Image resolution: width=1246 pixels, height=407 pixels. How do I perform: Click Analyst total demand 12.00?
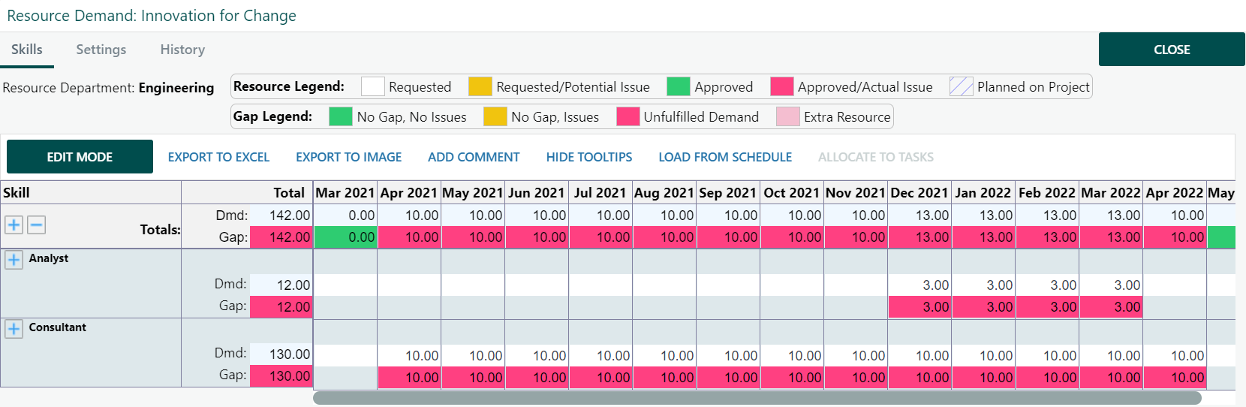click(x=281, y=285)
